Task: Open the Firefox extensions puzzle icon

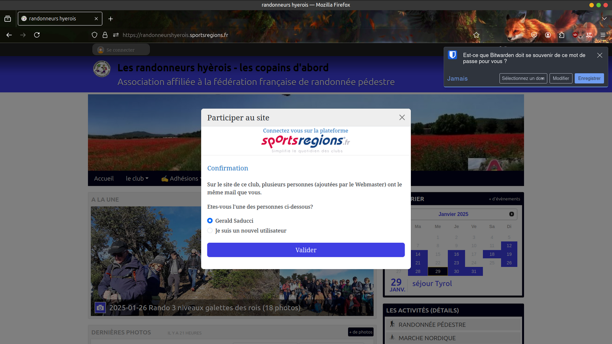Action: pos(562,35)
